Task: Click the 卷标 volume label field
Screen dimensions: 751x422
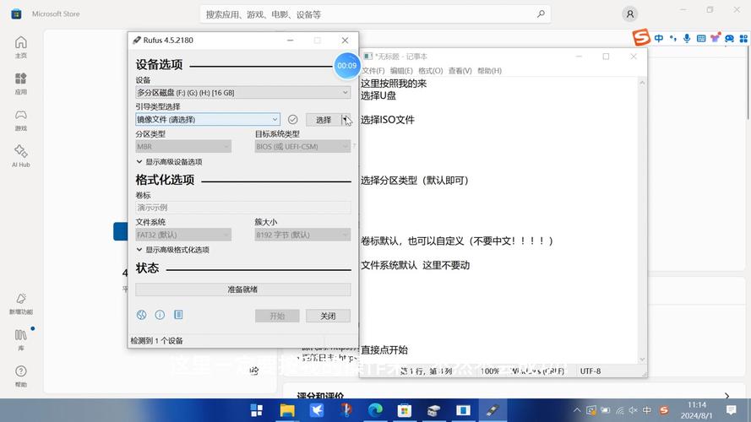Action: pos(242,207)
